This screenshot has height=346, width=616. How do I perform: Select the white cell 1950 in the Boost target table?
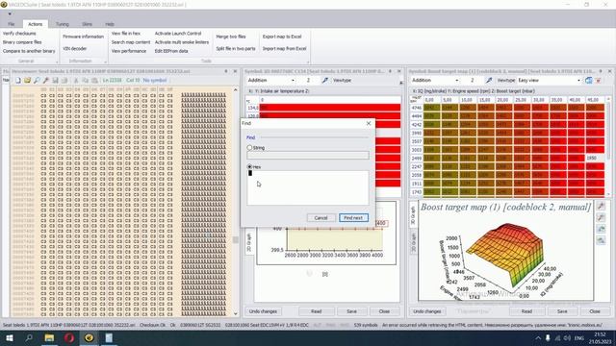click(595, 158)
